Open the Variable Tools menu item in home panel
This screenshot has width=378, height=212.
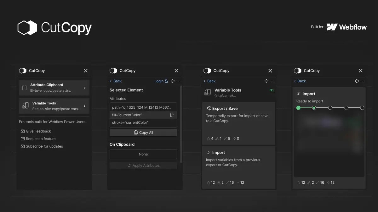click(54, 106)
